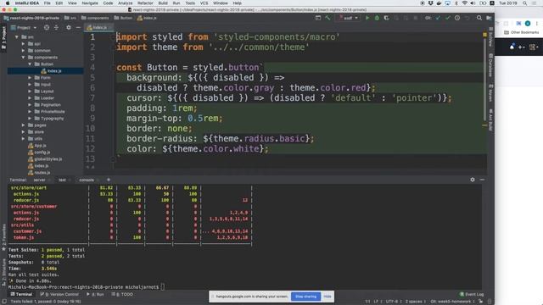Click the project structure icon beside search
This screenshot has width=543, height=305.
(x=489, y=18)
